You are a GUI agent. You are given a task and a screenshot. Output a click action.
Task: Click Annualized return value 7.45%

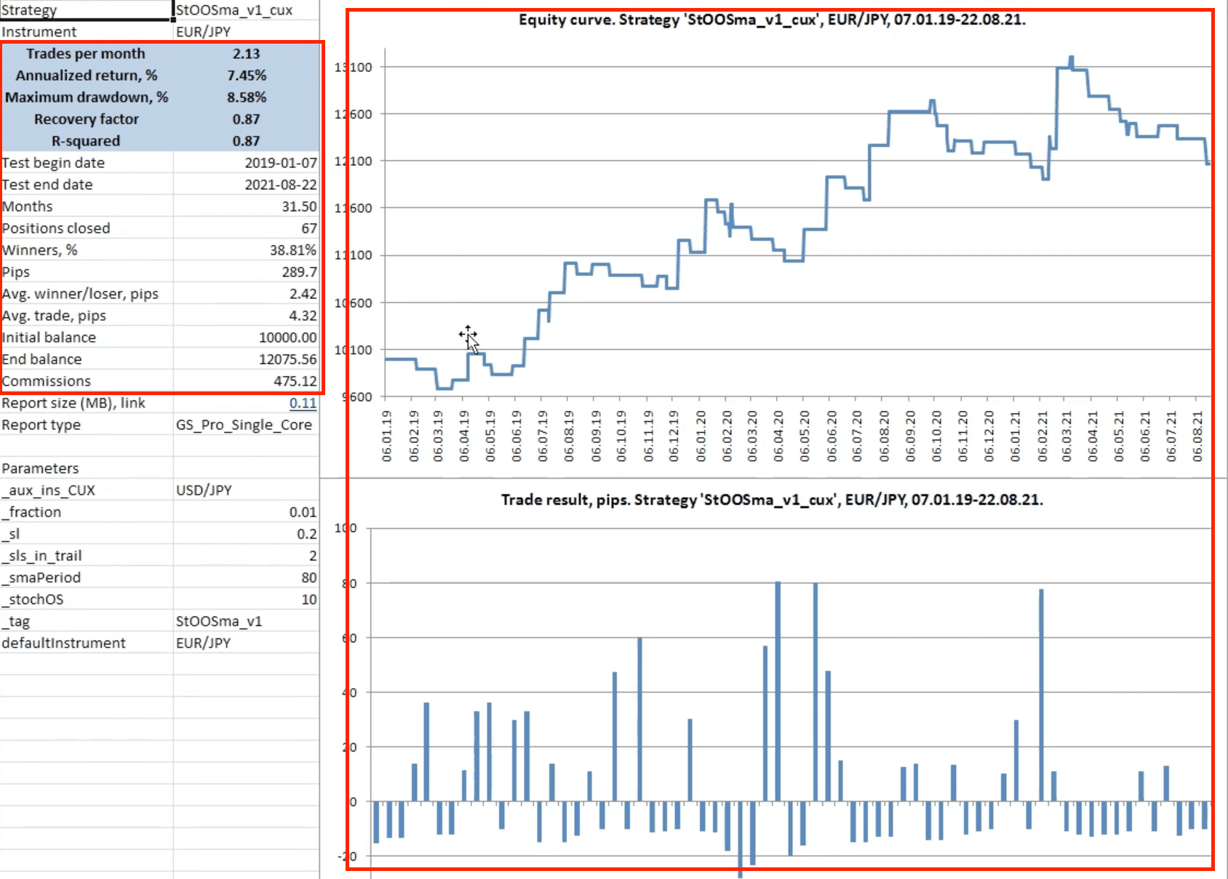pyautogui.click(x=247, y=76)
